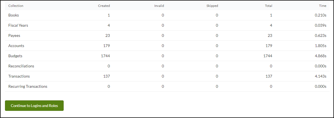Viewport: 334px width, 118px height.
Task: Select the Books row label
Action: pyautogui.click(x=14, y=15)
